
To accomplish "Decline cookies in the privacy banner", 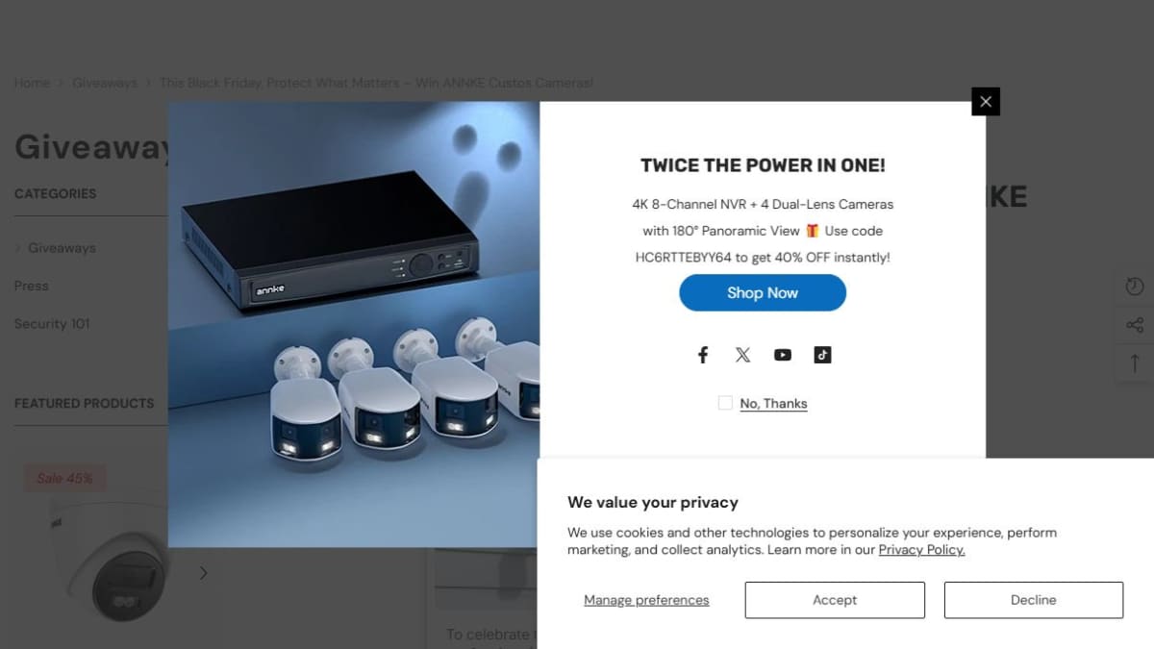I will coord(1034,600).
